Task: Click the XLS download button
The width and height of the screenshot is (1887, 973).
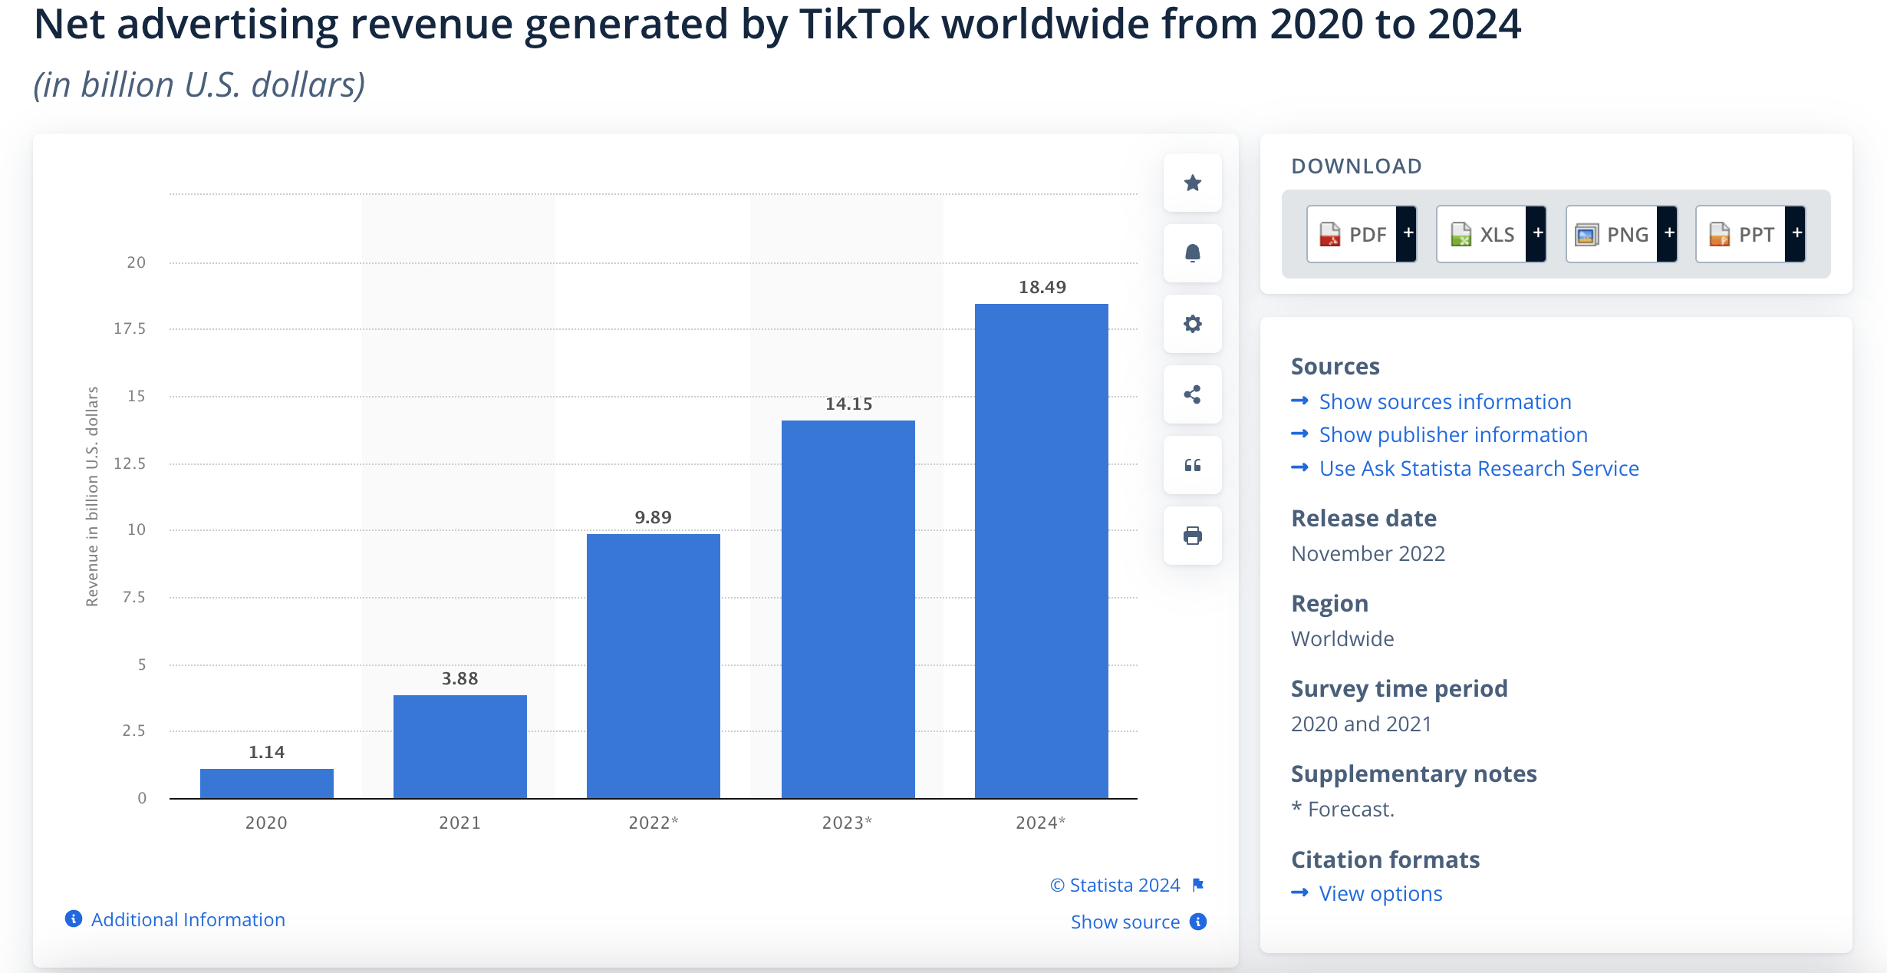Action: tap(1481, 234)
